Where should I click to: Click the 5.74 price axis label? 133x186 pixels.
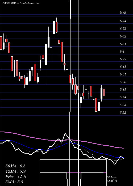123,97
